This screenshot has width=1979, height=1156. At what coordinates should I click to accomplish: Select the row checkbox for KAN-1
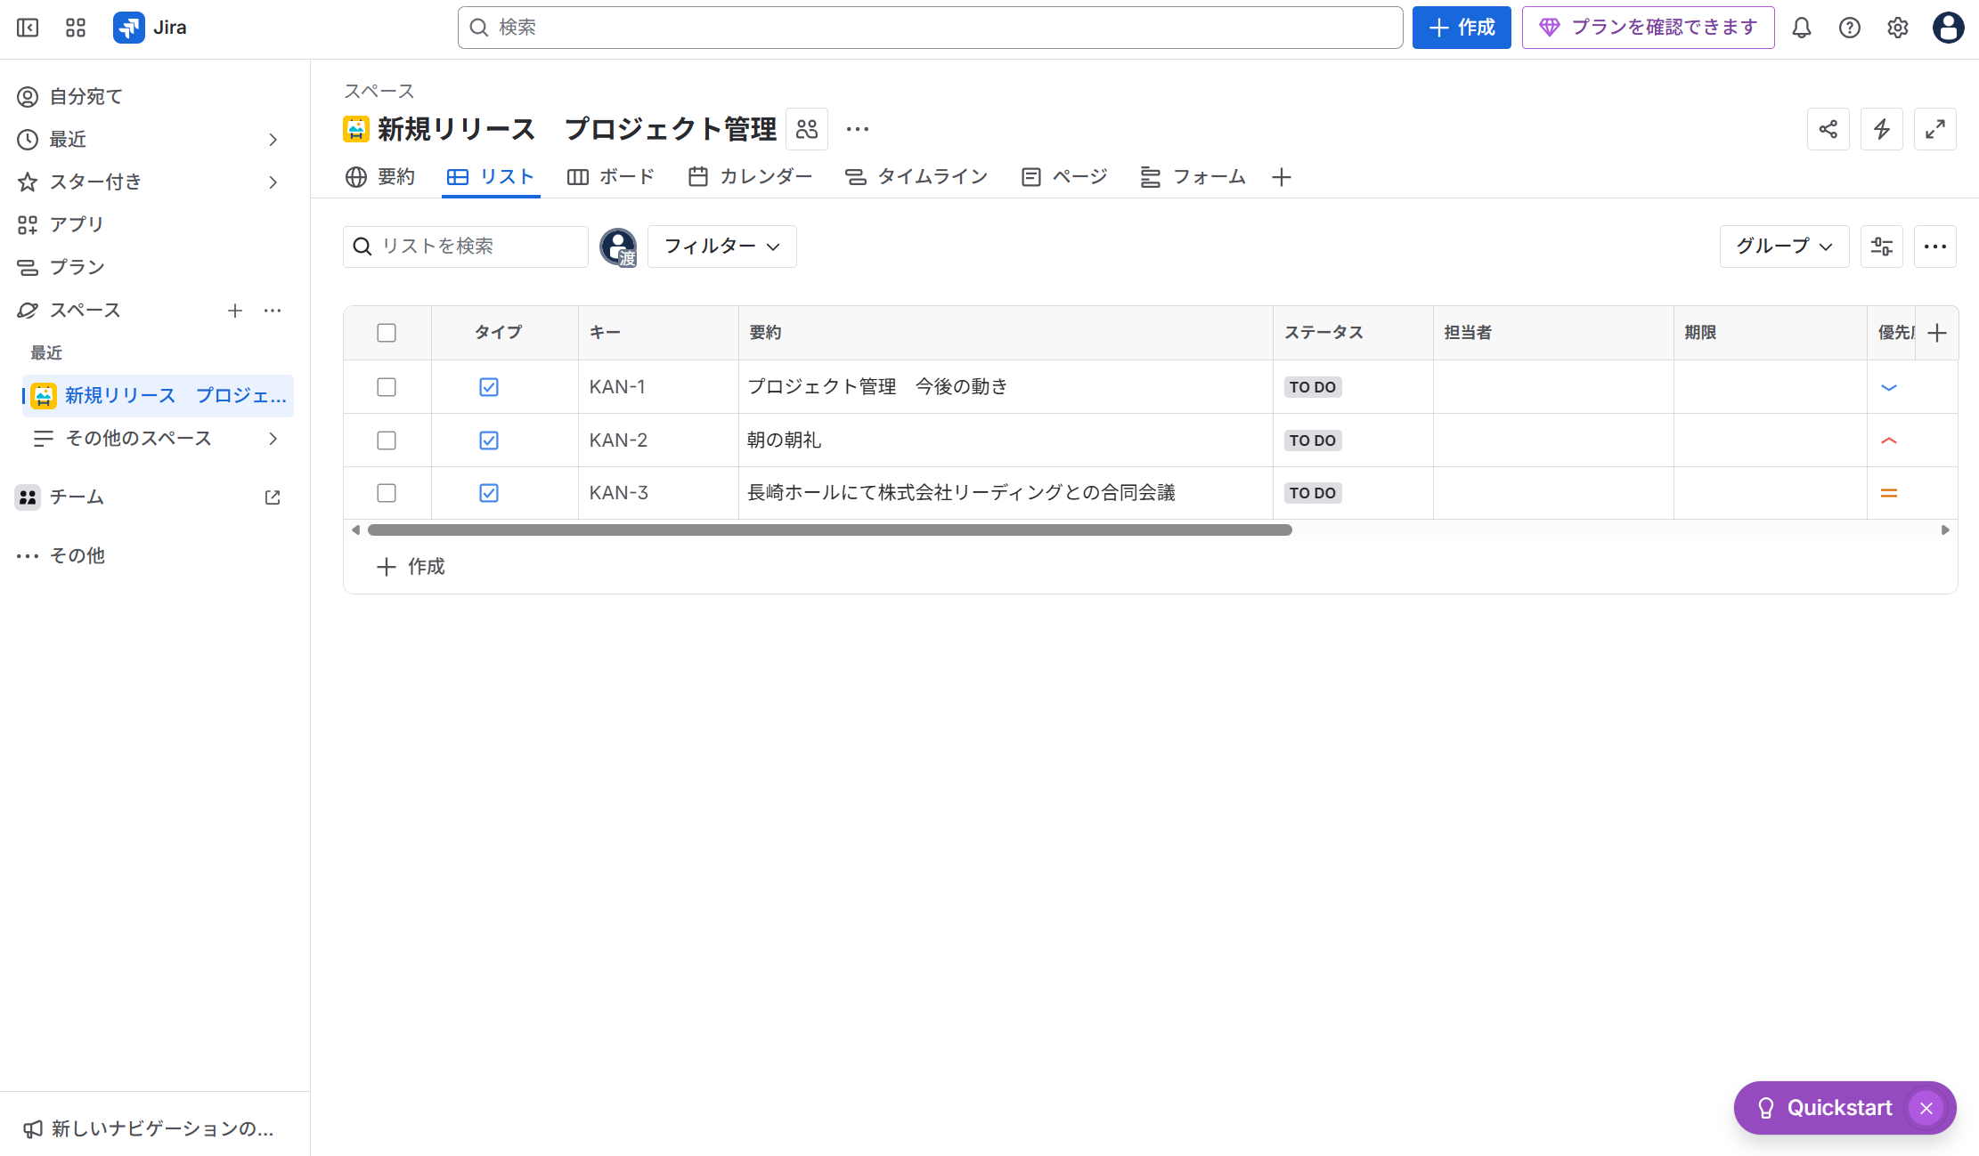[387, 387]
